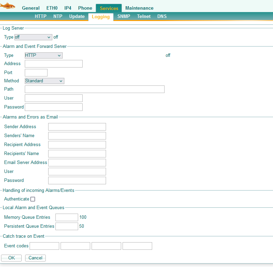The width and height of the screenshot is (273, 267).
Task: Switch to the IP4 tab
Action: pos(68,8)
